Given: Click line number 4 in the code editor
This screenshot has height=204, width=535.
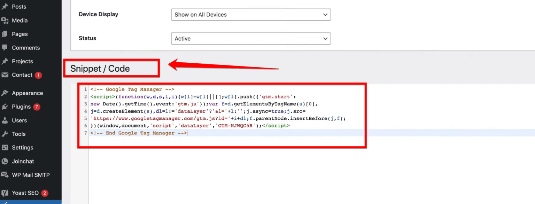Looking at the screenshot, I should click(x=85, y=111).
